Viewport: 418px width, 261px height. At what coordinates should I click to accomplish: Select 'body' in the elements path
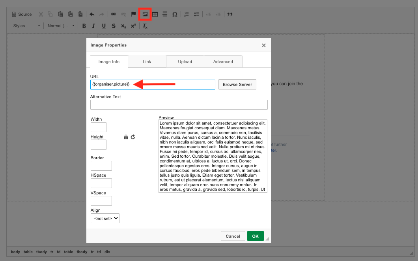(x=15, y=252)
